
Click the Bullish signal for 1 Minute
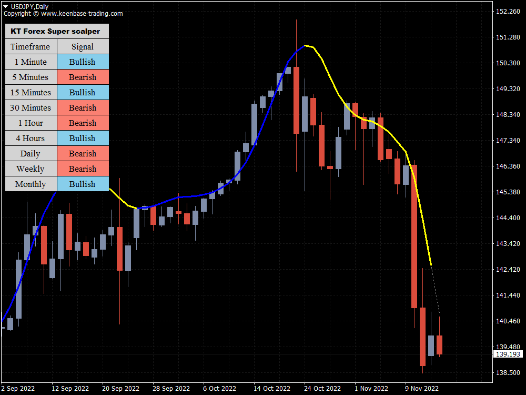(x=83, y=62)
